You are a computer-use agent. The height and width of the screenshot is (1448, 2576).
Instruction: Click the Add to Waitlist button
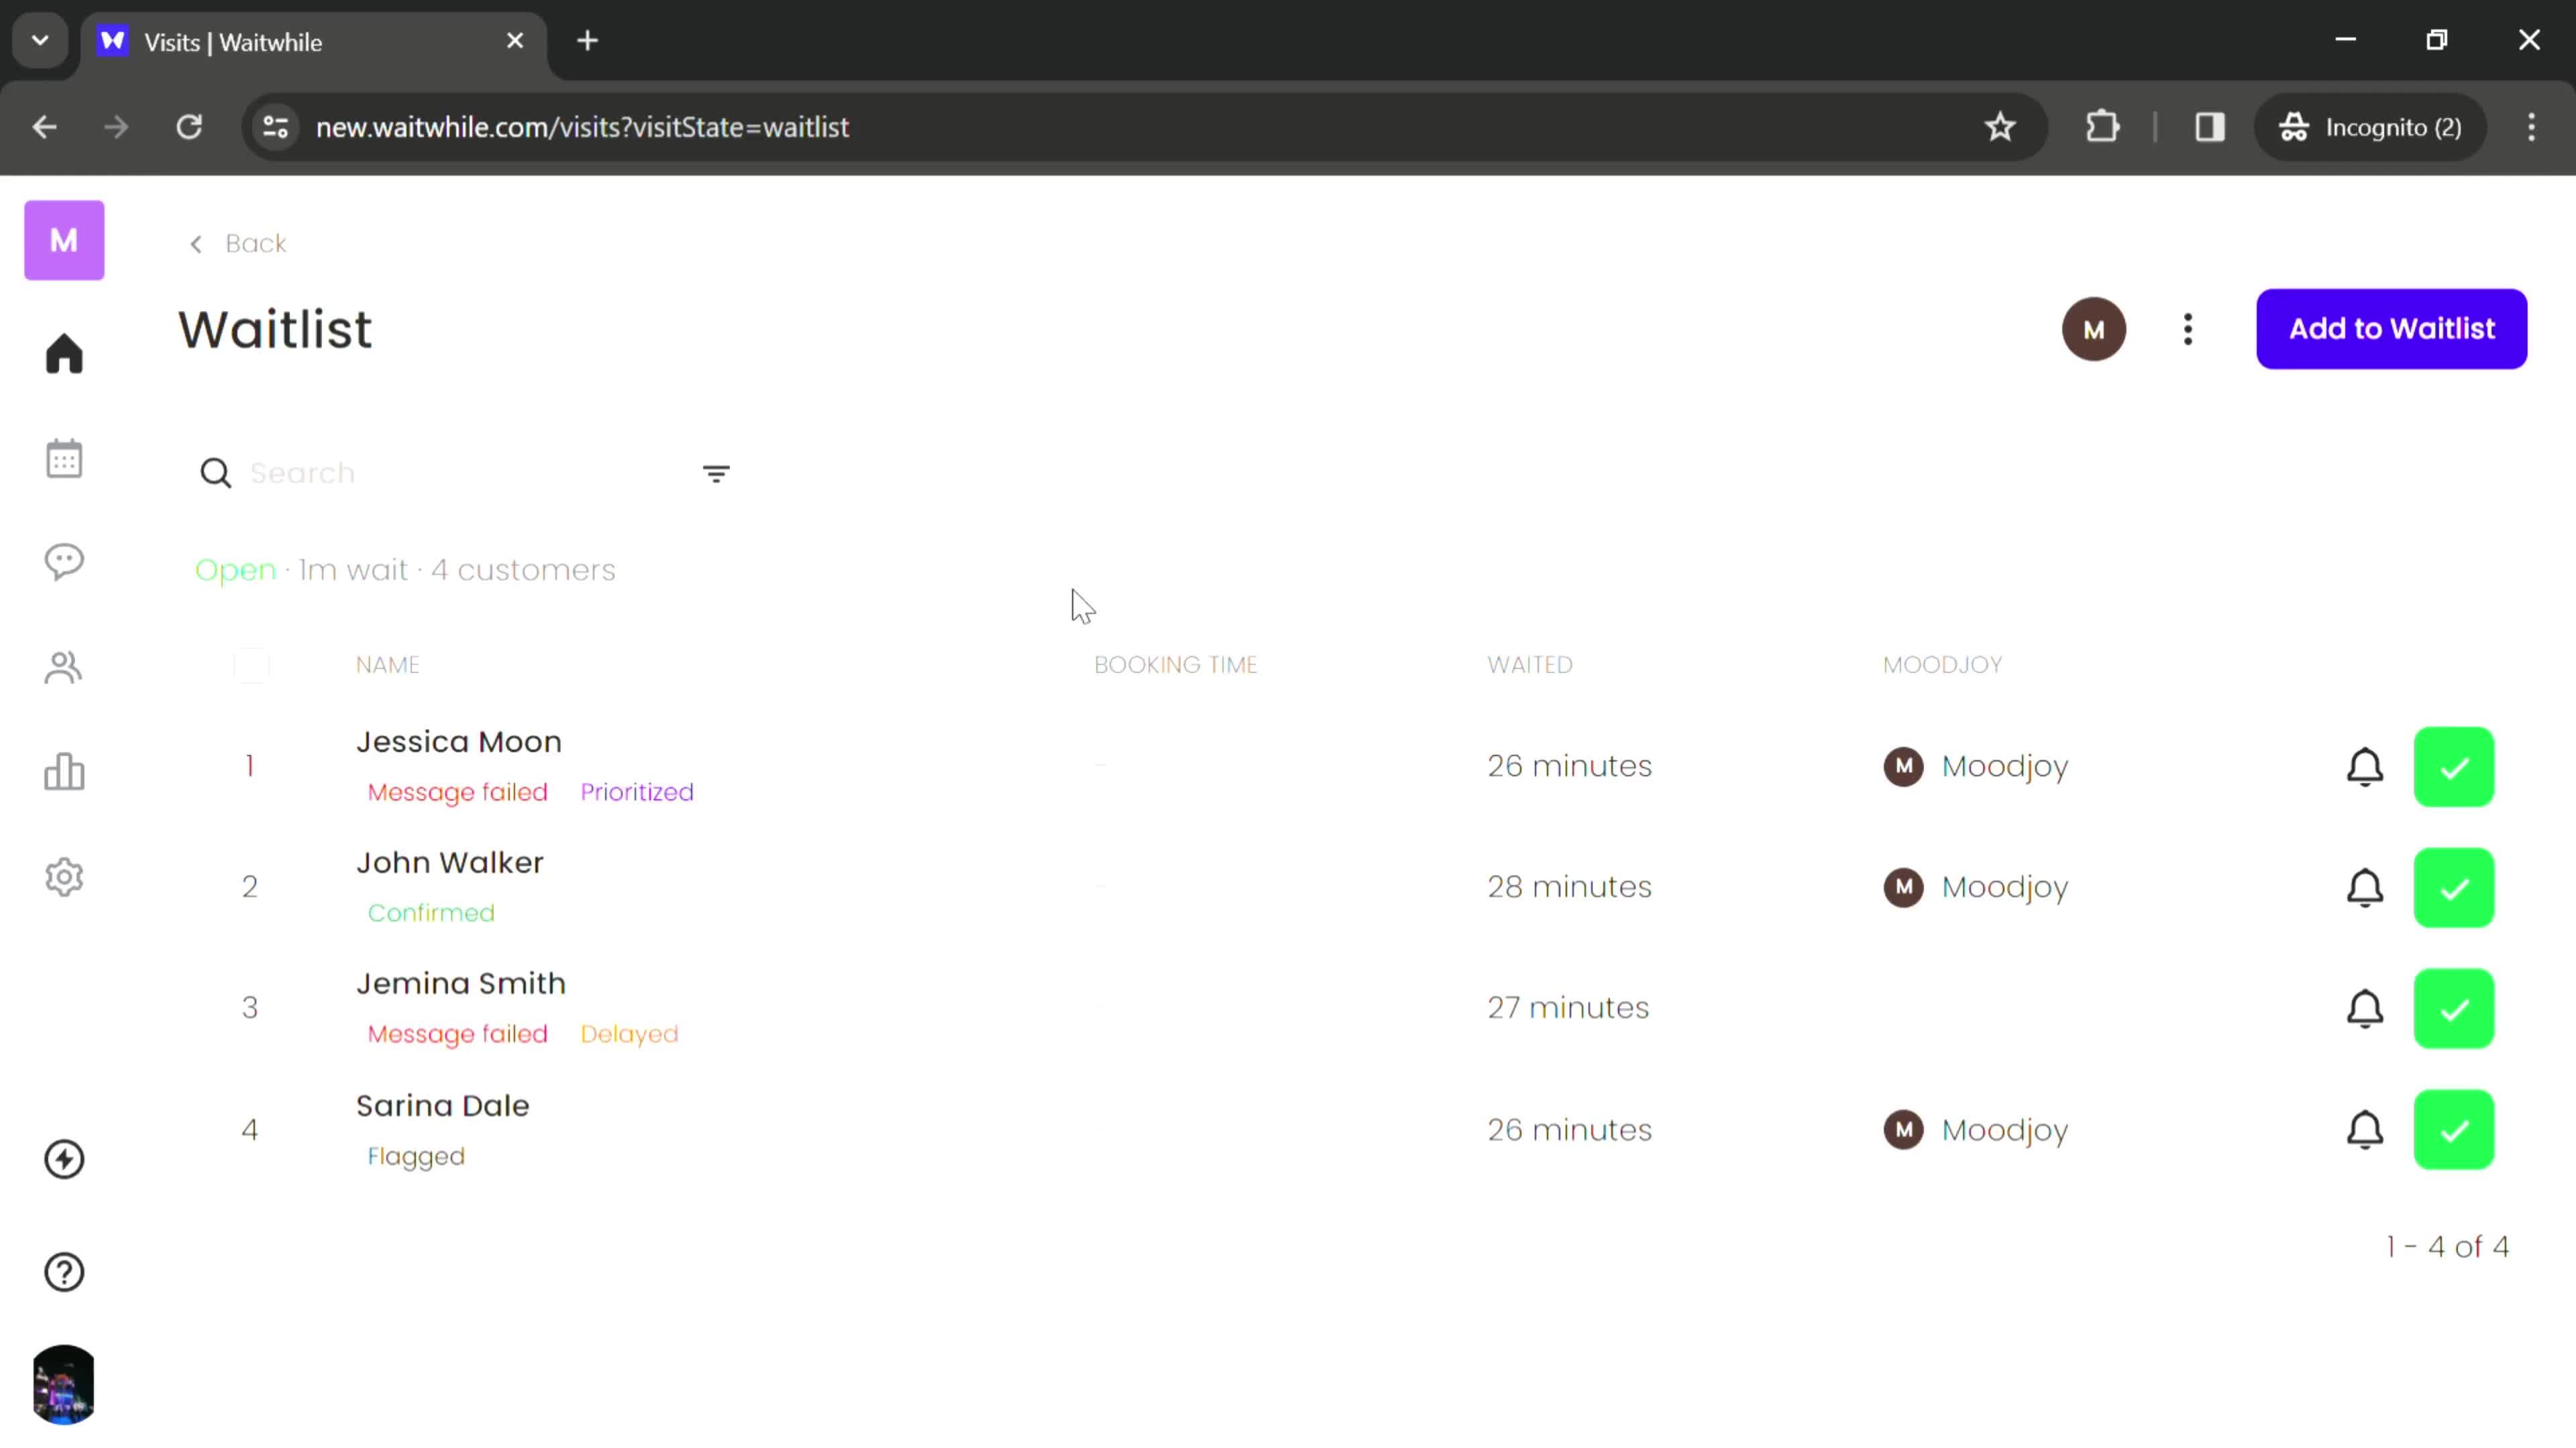point(2392,328)
